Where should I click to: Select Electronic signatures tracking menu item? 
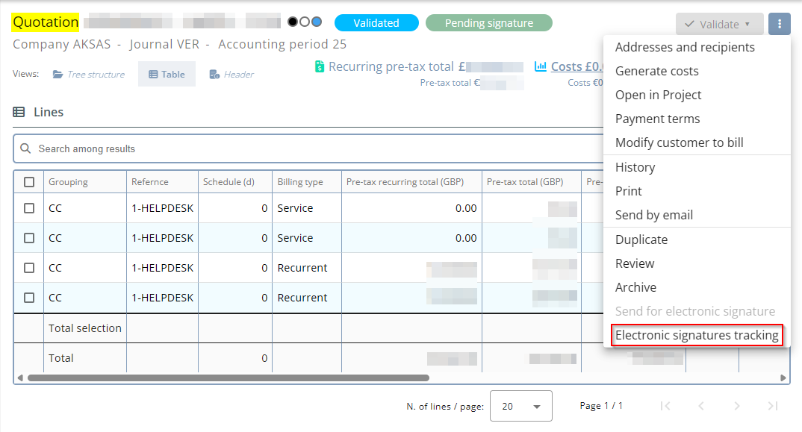[697, 336]
